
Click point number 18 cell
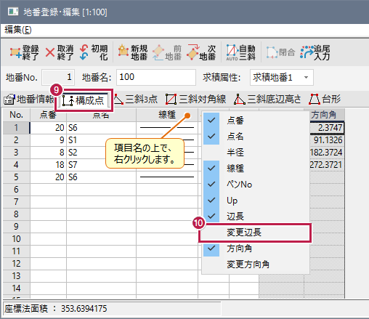point(49,165)
